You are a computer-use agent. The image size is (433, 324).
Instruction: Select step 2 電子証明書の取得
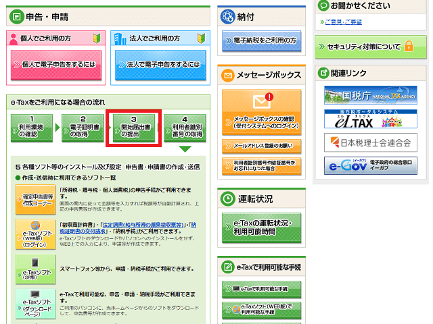coord(83,127)
